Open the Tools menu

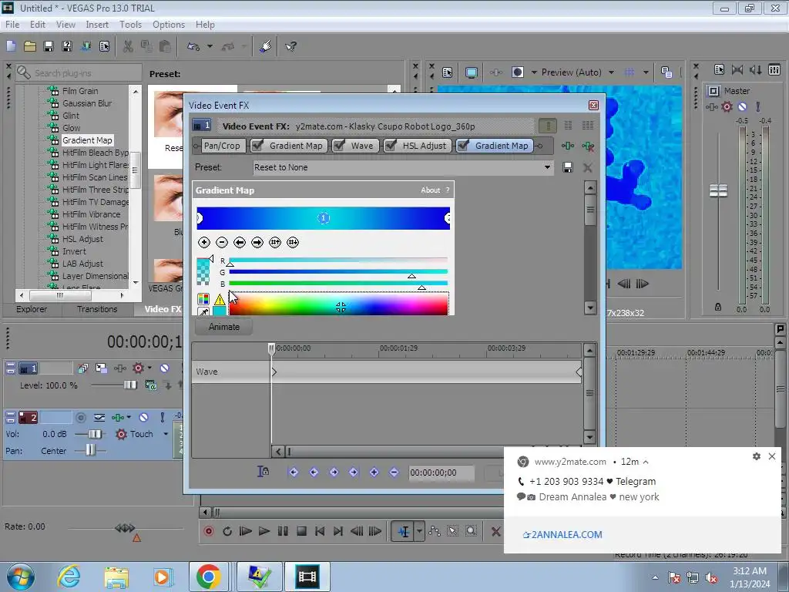point(130,25)
